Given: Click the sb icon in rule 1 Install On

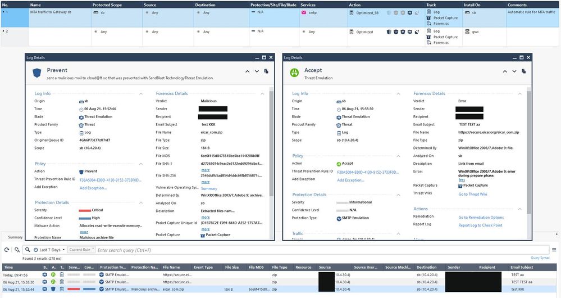Looking at the screenshot, I should pos(467,12).
